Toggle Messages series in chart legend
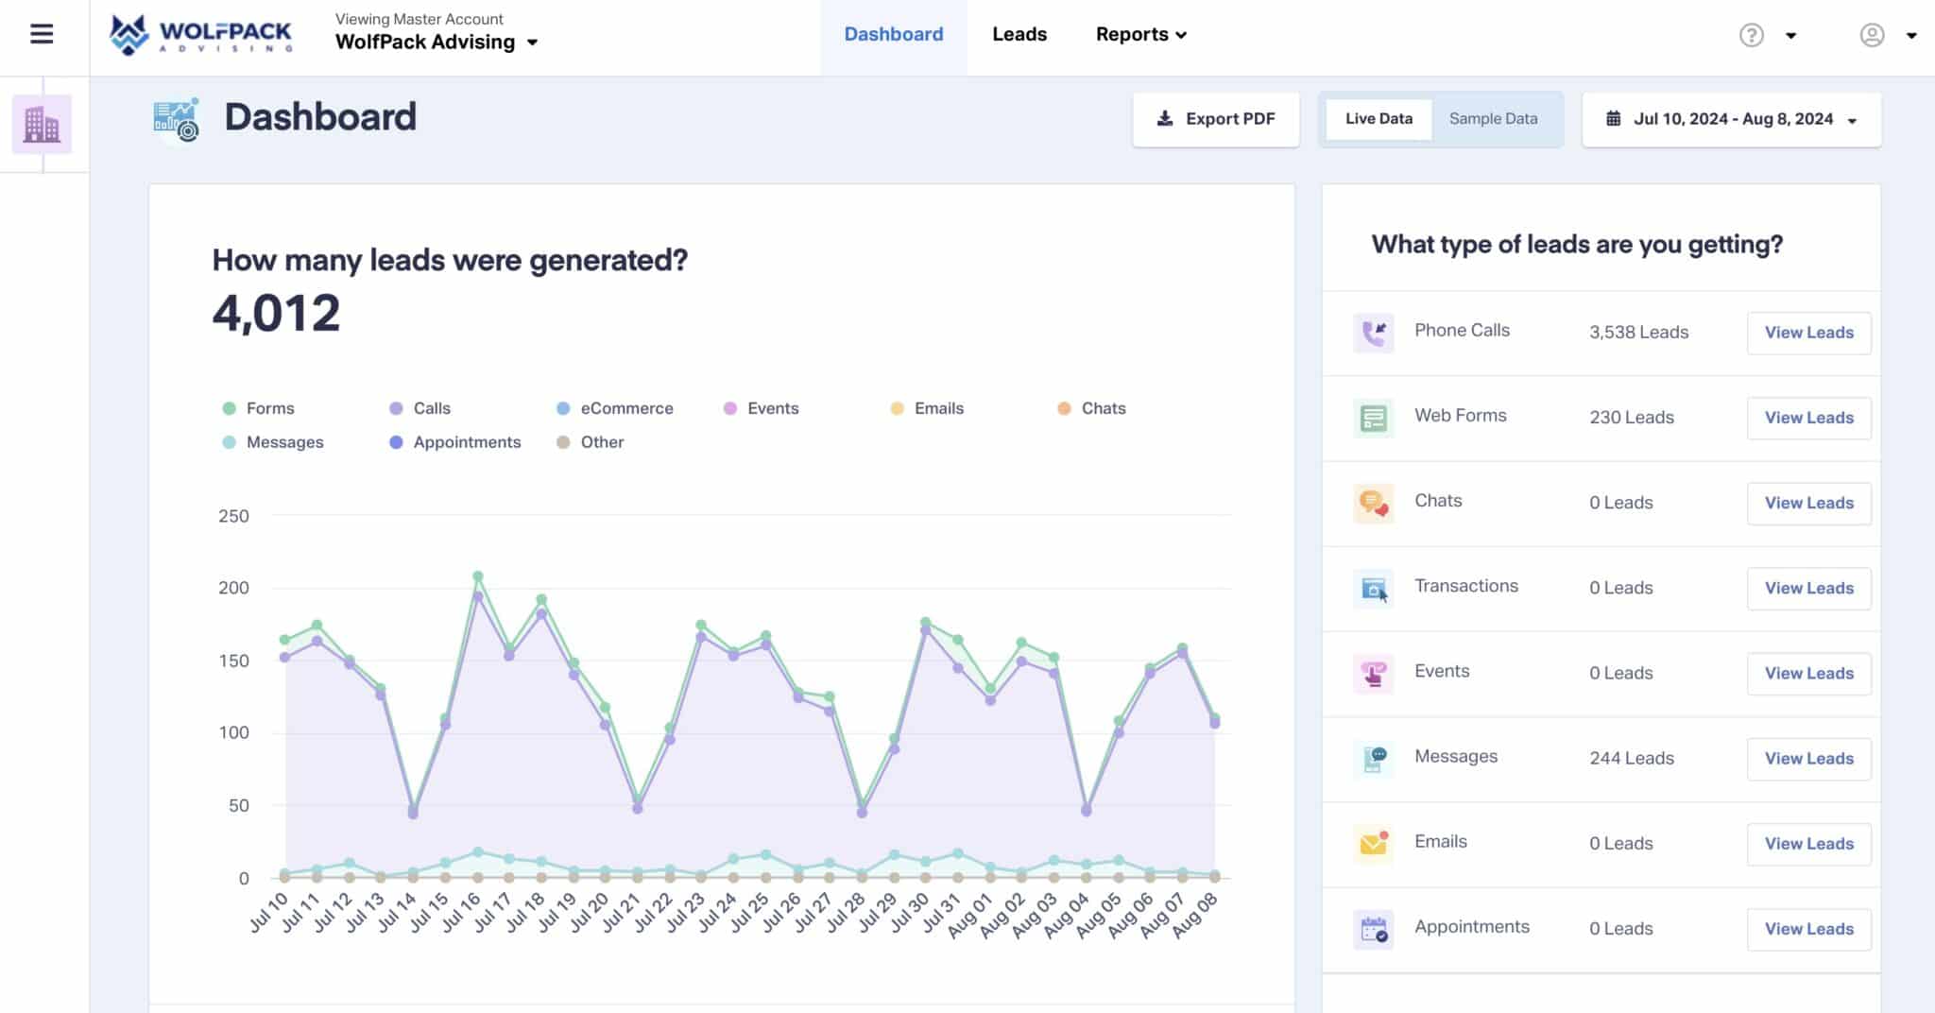Image resolution: width=1935 pixels, height=1013 pixels. (272, 442)
